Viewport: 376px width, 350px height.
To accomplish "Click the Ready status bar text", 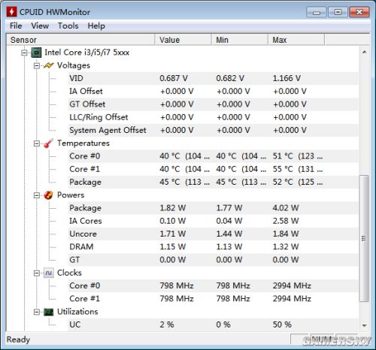I will point(18,339).
